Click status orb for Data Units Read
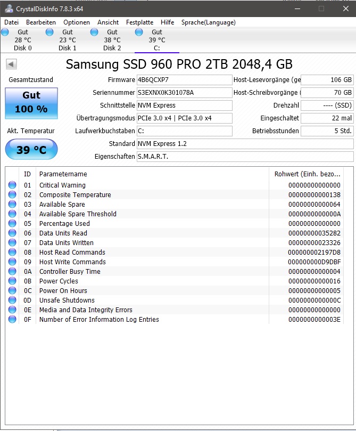The width and height of the screenshot is (356, 431). [x=12, y=233]
